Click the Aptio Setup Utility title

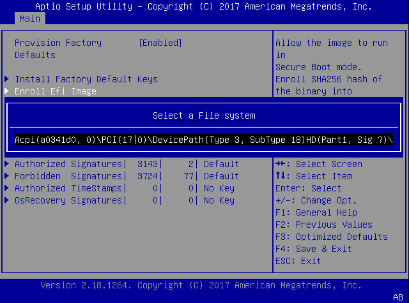(203, 6)
